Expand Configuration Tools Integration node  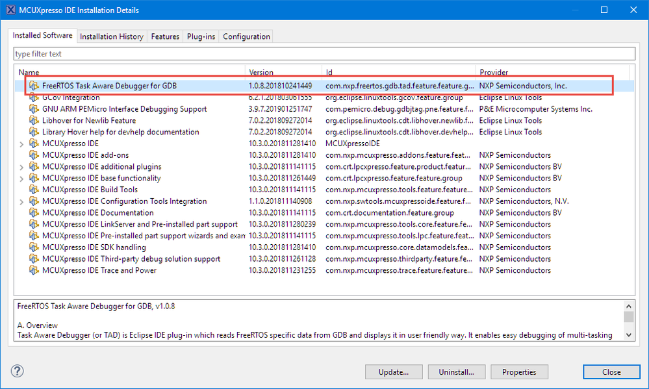coord(21,201)
